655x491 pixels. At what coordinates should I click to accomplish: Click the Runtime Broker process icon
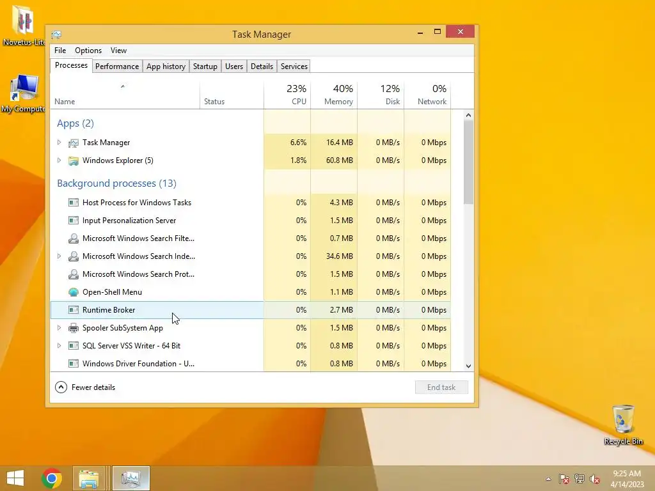click(74, 310)
